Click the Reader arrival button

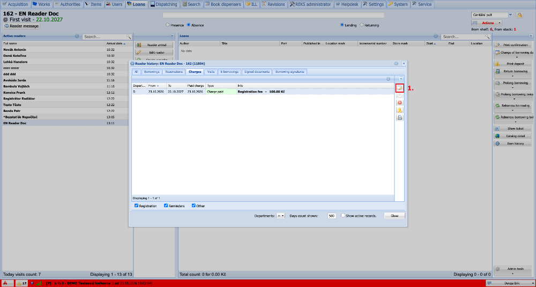[154, 45]
